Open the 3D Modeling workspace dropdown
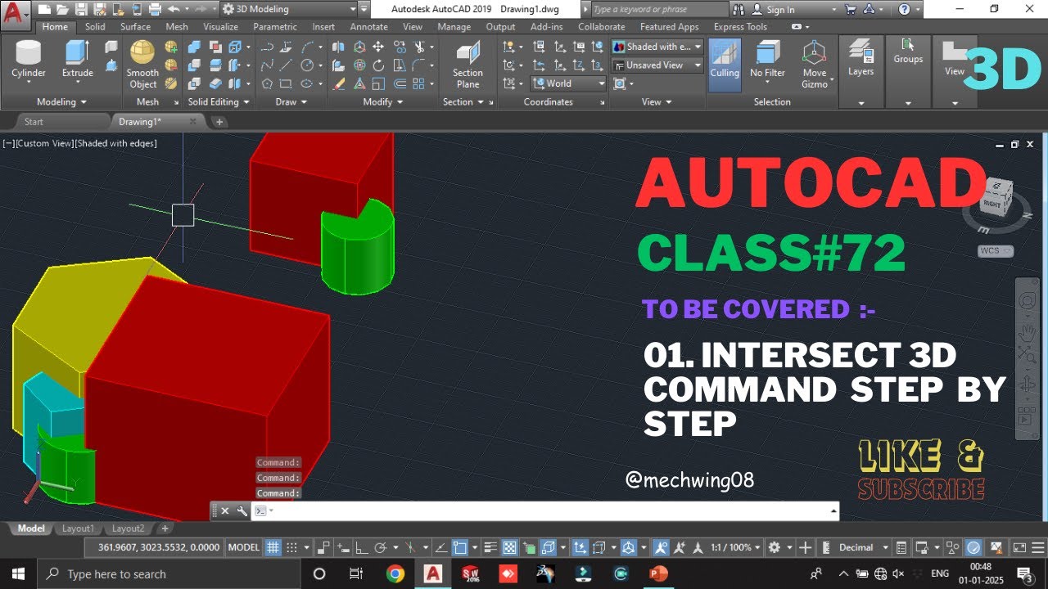The width and height of the screenshot is (1048, 589). tap(289, 9)
